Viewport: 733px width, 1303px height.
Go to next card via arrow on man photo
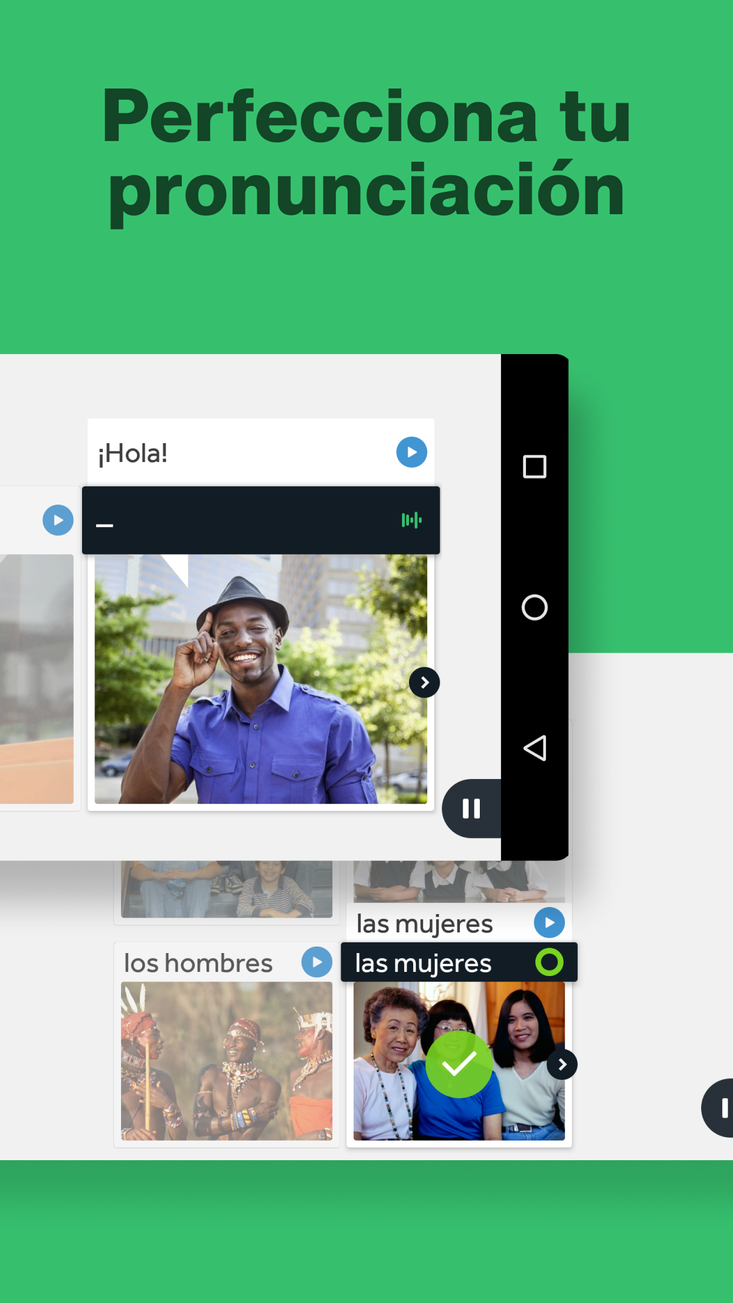click(424, 683)
